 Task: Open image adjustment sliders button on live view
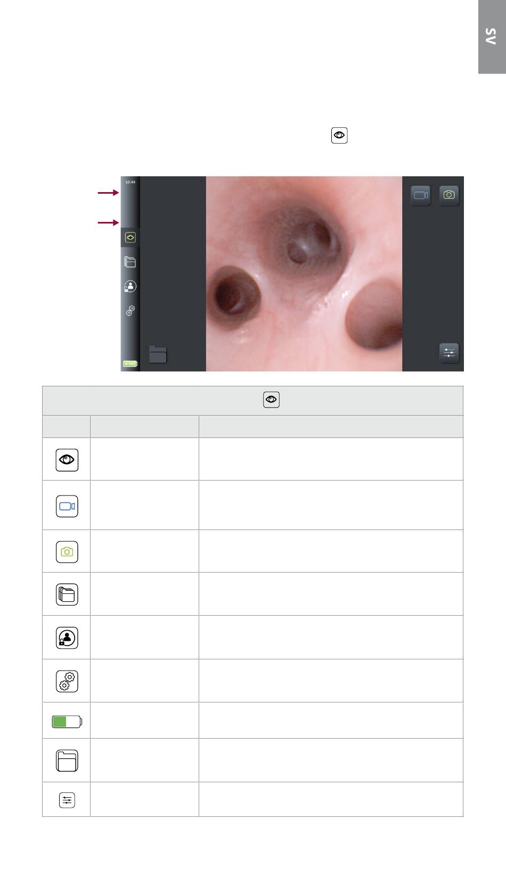449,353
